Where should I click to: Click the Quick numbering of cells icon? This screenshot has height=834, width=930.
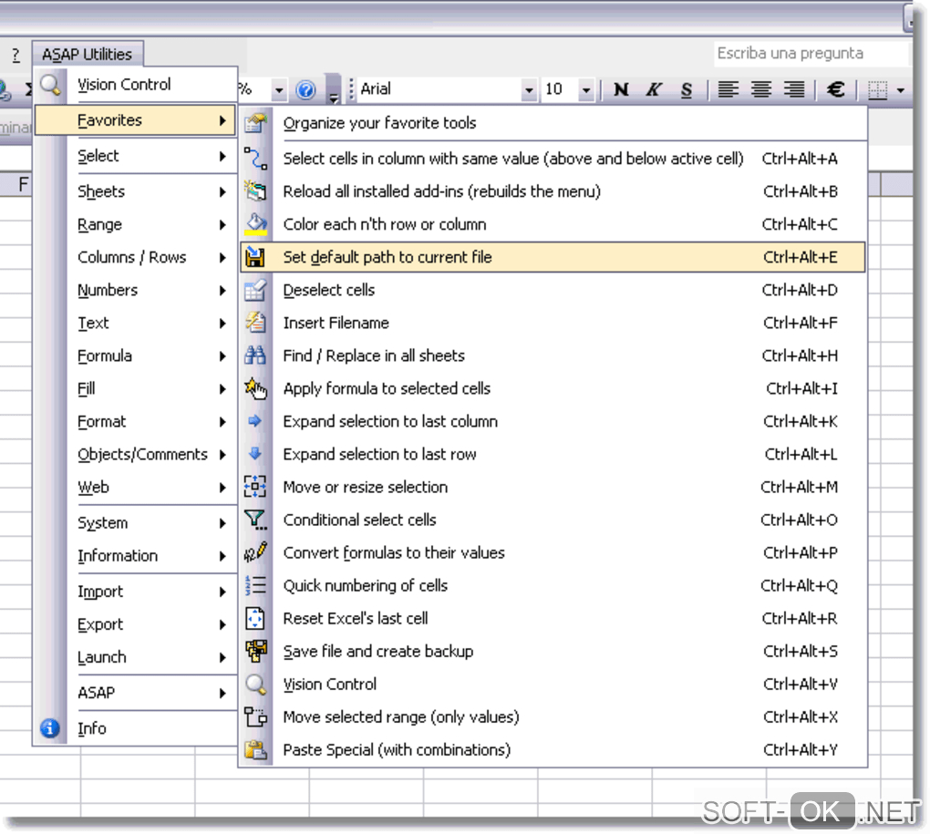coord(255,585)
